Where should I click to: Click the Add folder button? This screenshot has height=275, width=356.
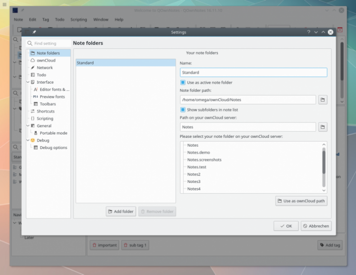pos(121,211)
